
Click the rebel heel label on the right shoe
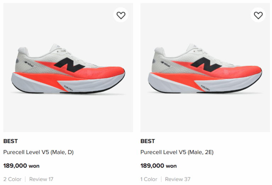(x=165, y=63)
